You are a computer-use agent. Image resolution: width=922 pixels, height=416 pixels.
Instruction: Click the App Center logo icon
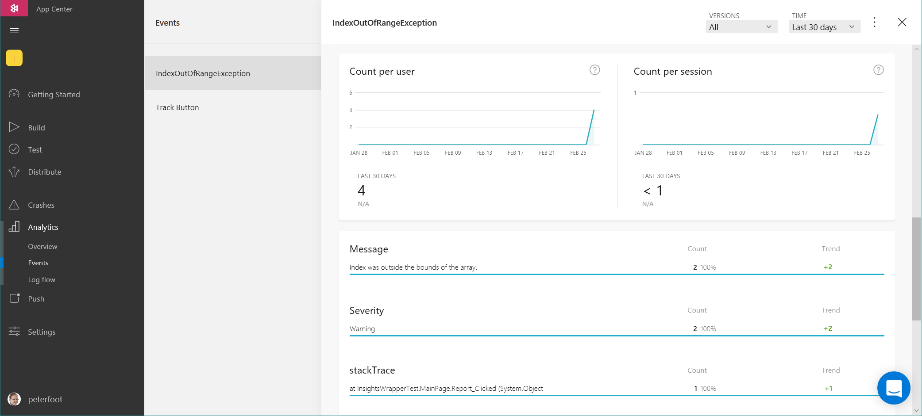point(14,8)
